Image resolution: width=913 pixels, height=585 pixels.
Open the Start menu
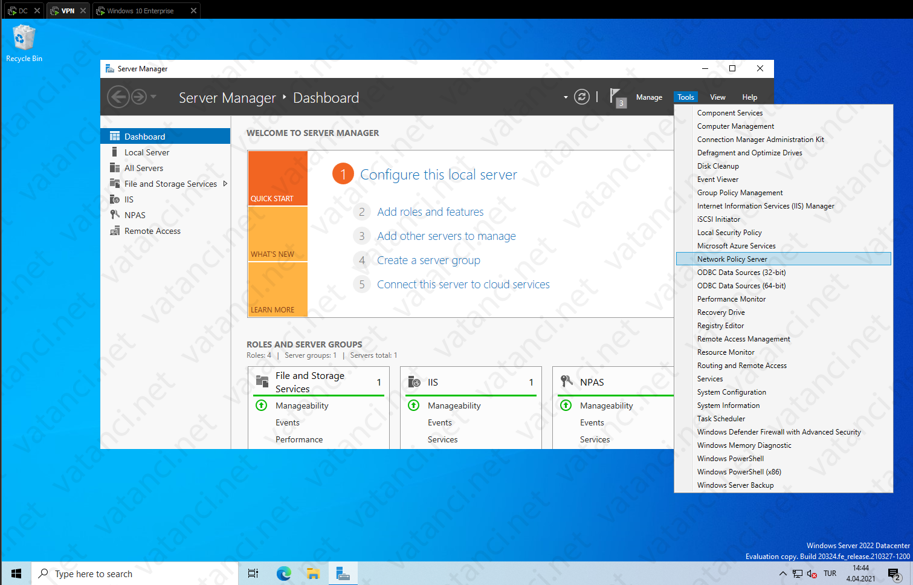tap(16, 573)
